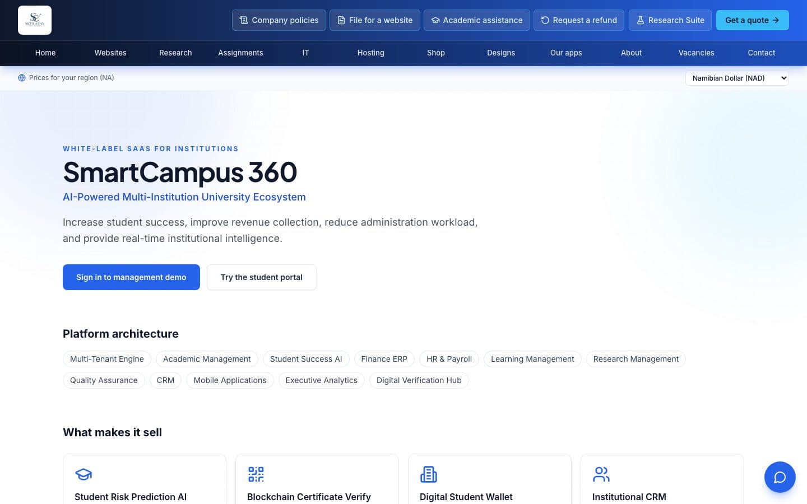Click the Finance ERP chip
This screenshot has height=504, width=807.
pos(384,359)
